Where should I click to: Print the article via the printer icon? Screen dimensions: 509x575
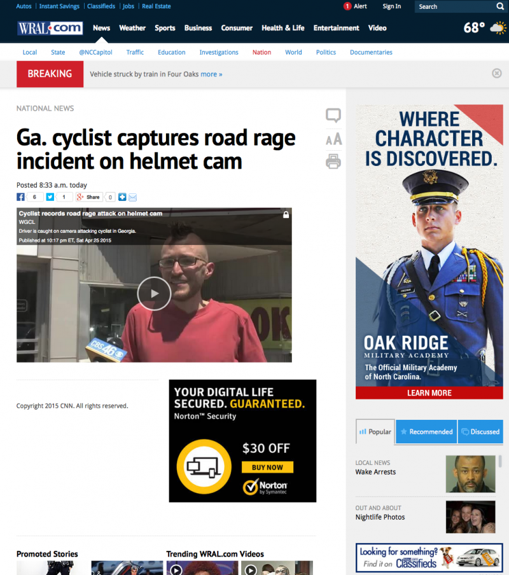point(333,162)
